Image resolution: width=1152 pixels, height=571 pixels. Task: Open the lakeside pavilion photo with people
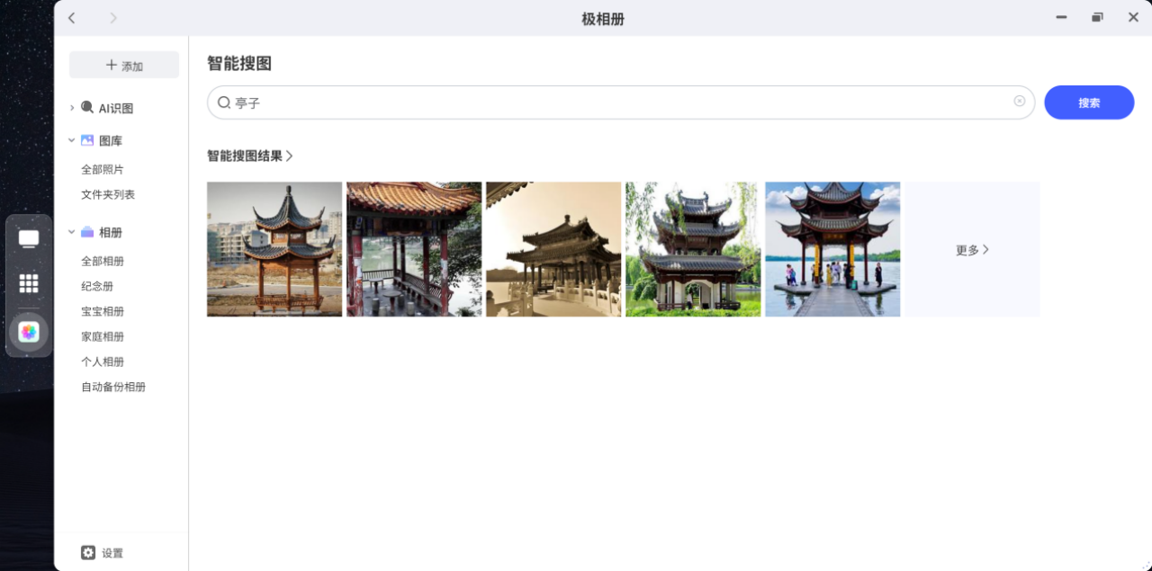pyautogui.click(x=832, y=249)
